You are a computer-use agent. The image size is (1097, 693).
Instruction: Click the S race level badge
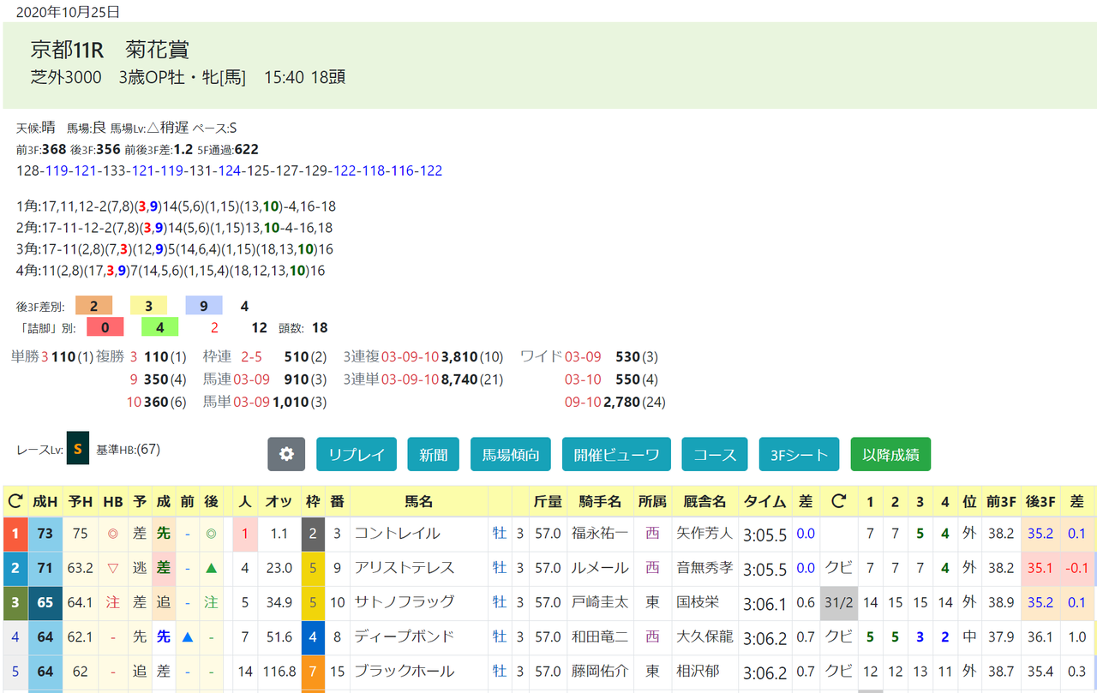[77, 448]
